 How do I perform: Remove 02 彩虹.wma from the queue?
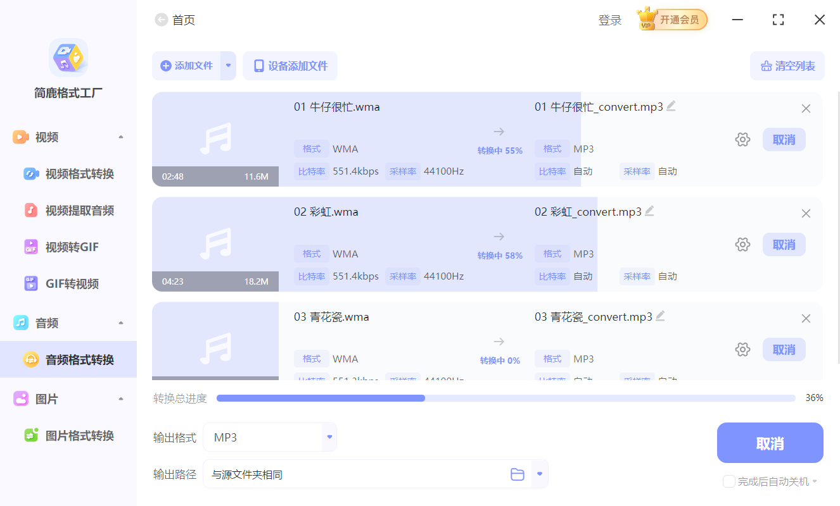[806, 213]
